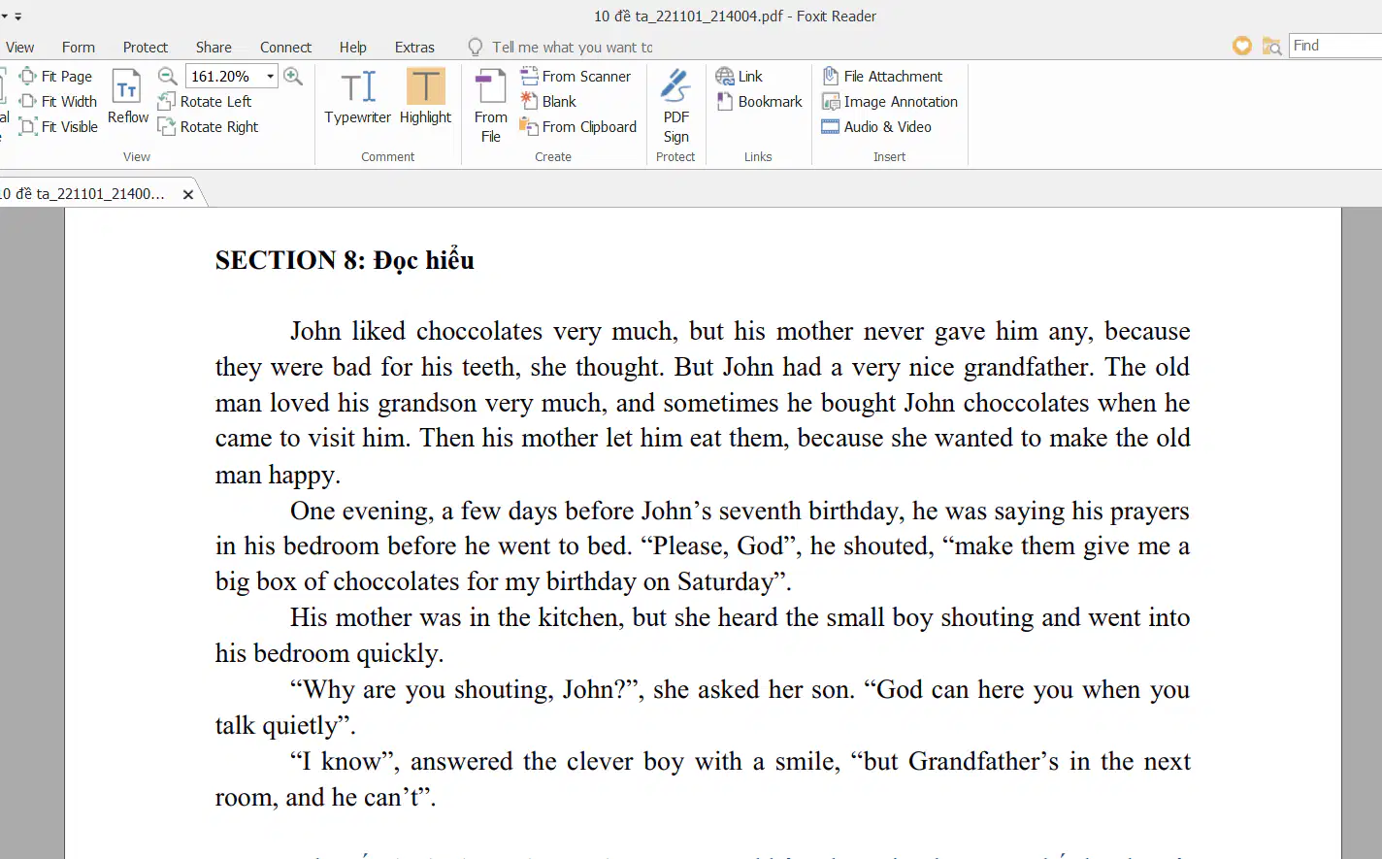Open the Help tab
The height and width of the screenshot is (859, 1382).
click(353, 47)
